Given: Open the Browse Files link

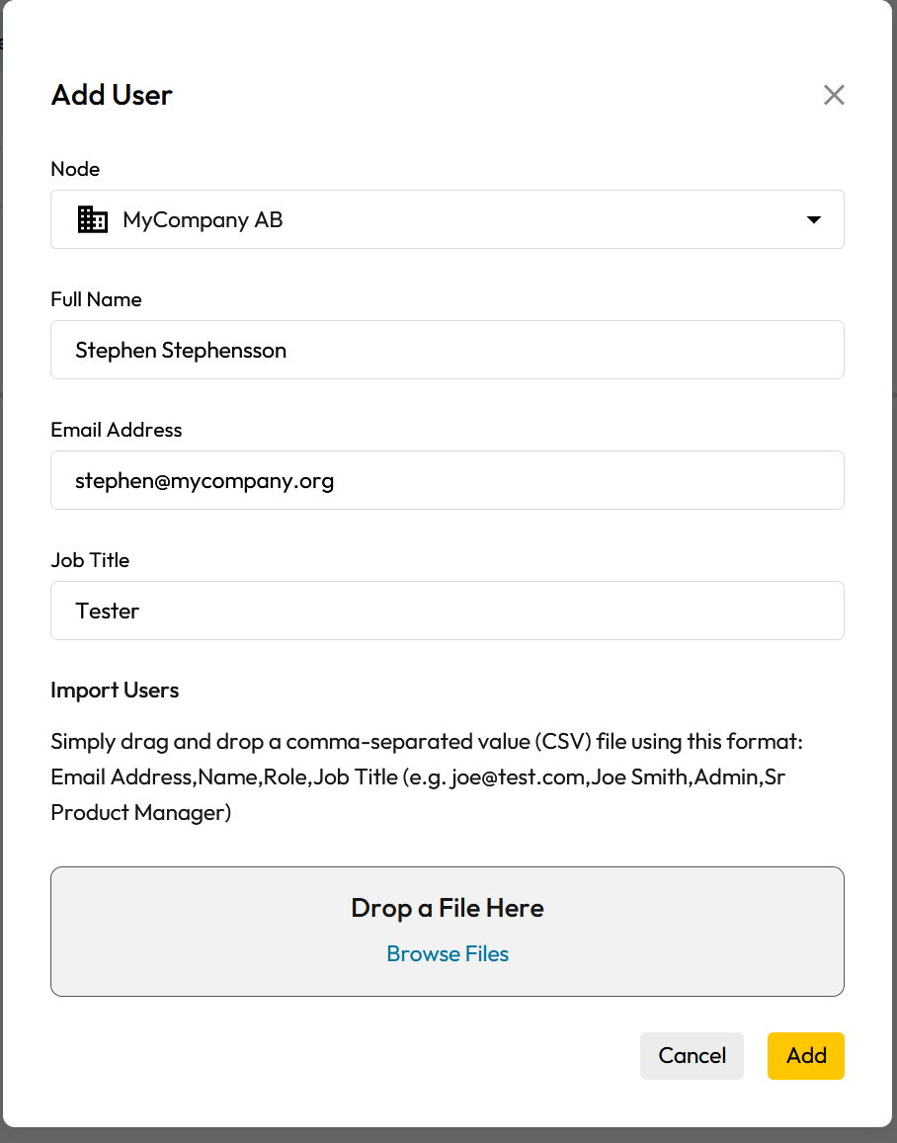Looking at the screenshot, I should point(448,953).
